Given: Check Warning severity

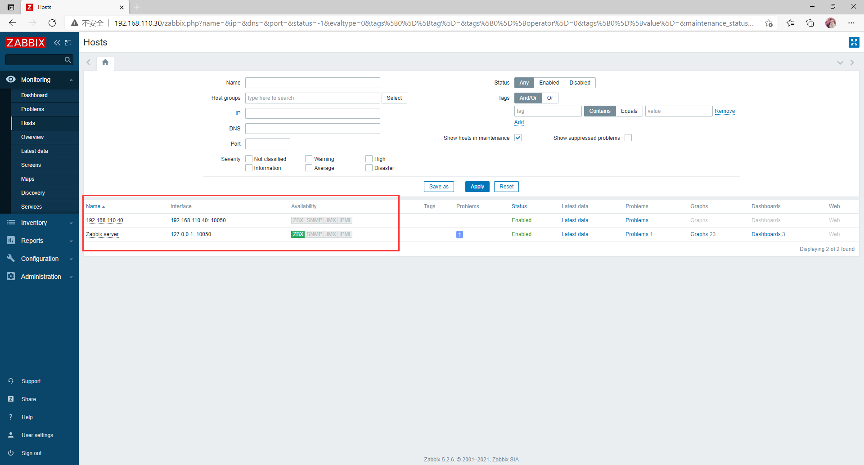Looking at the screenshot, I should click(x=309, y=159).
